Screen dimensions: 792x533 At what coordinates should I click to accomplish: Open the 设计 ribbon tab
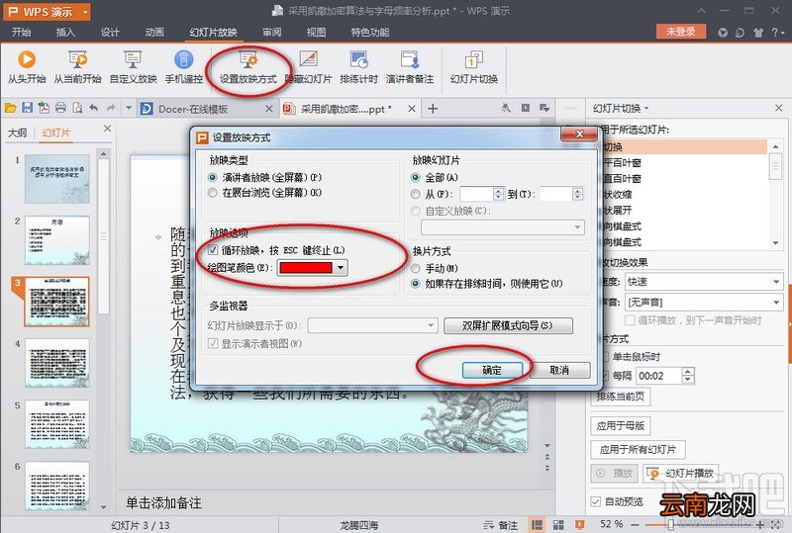tap(110, 33)
